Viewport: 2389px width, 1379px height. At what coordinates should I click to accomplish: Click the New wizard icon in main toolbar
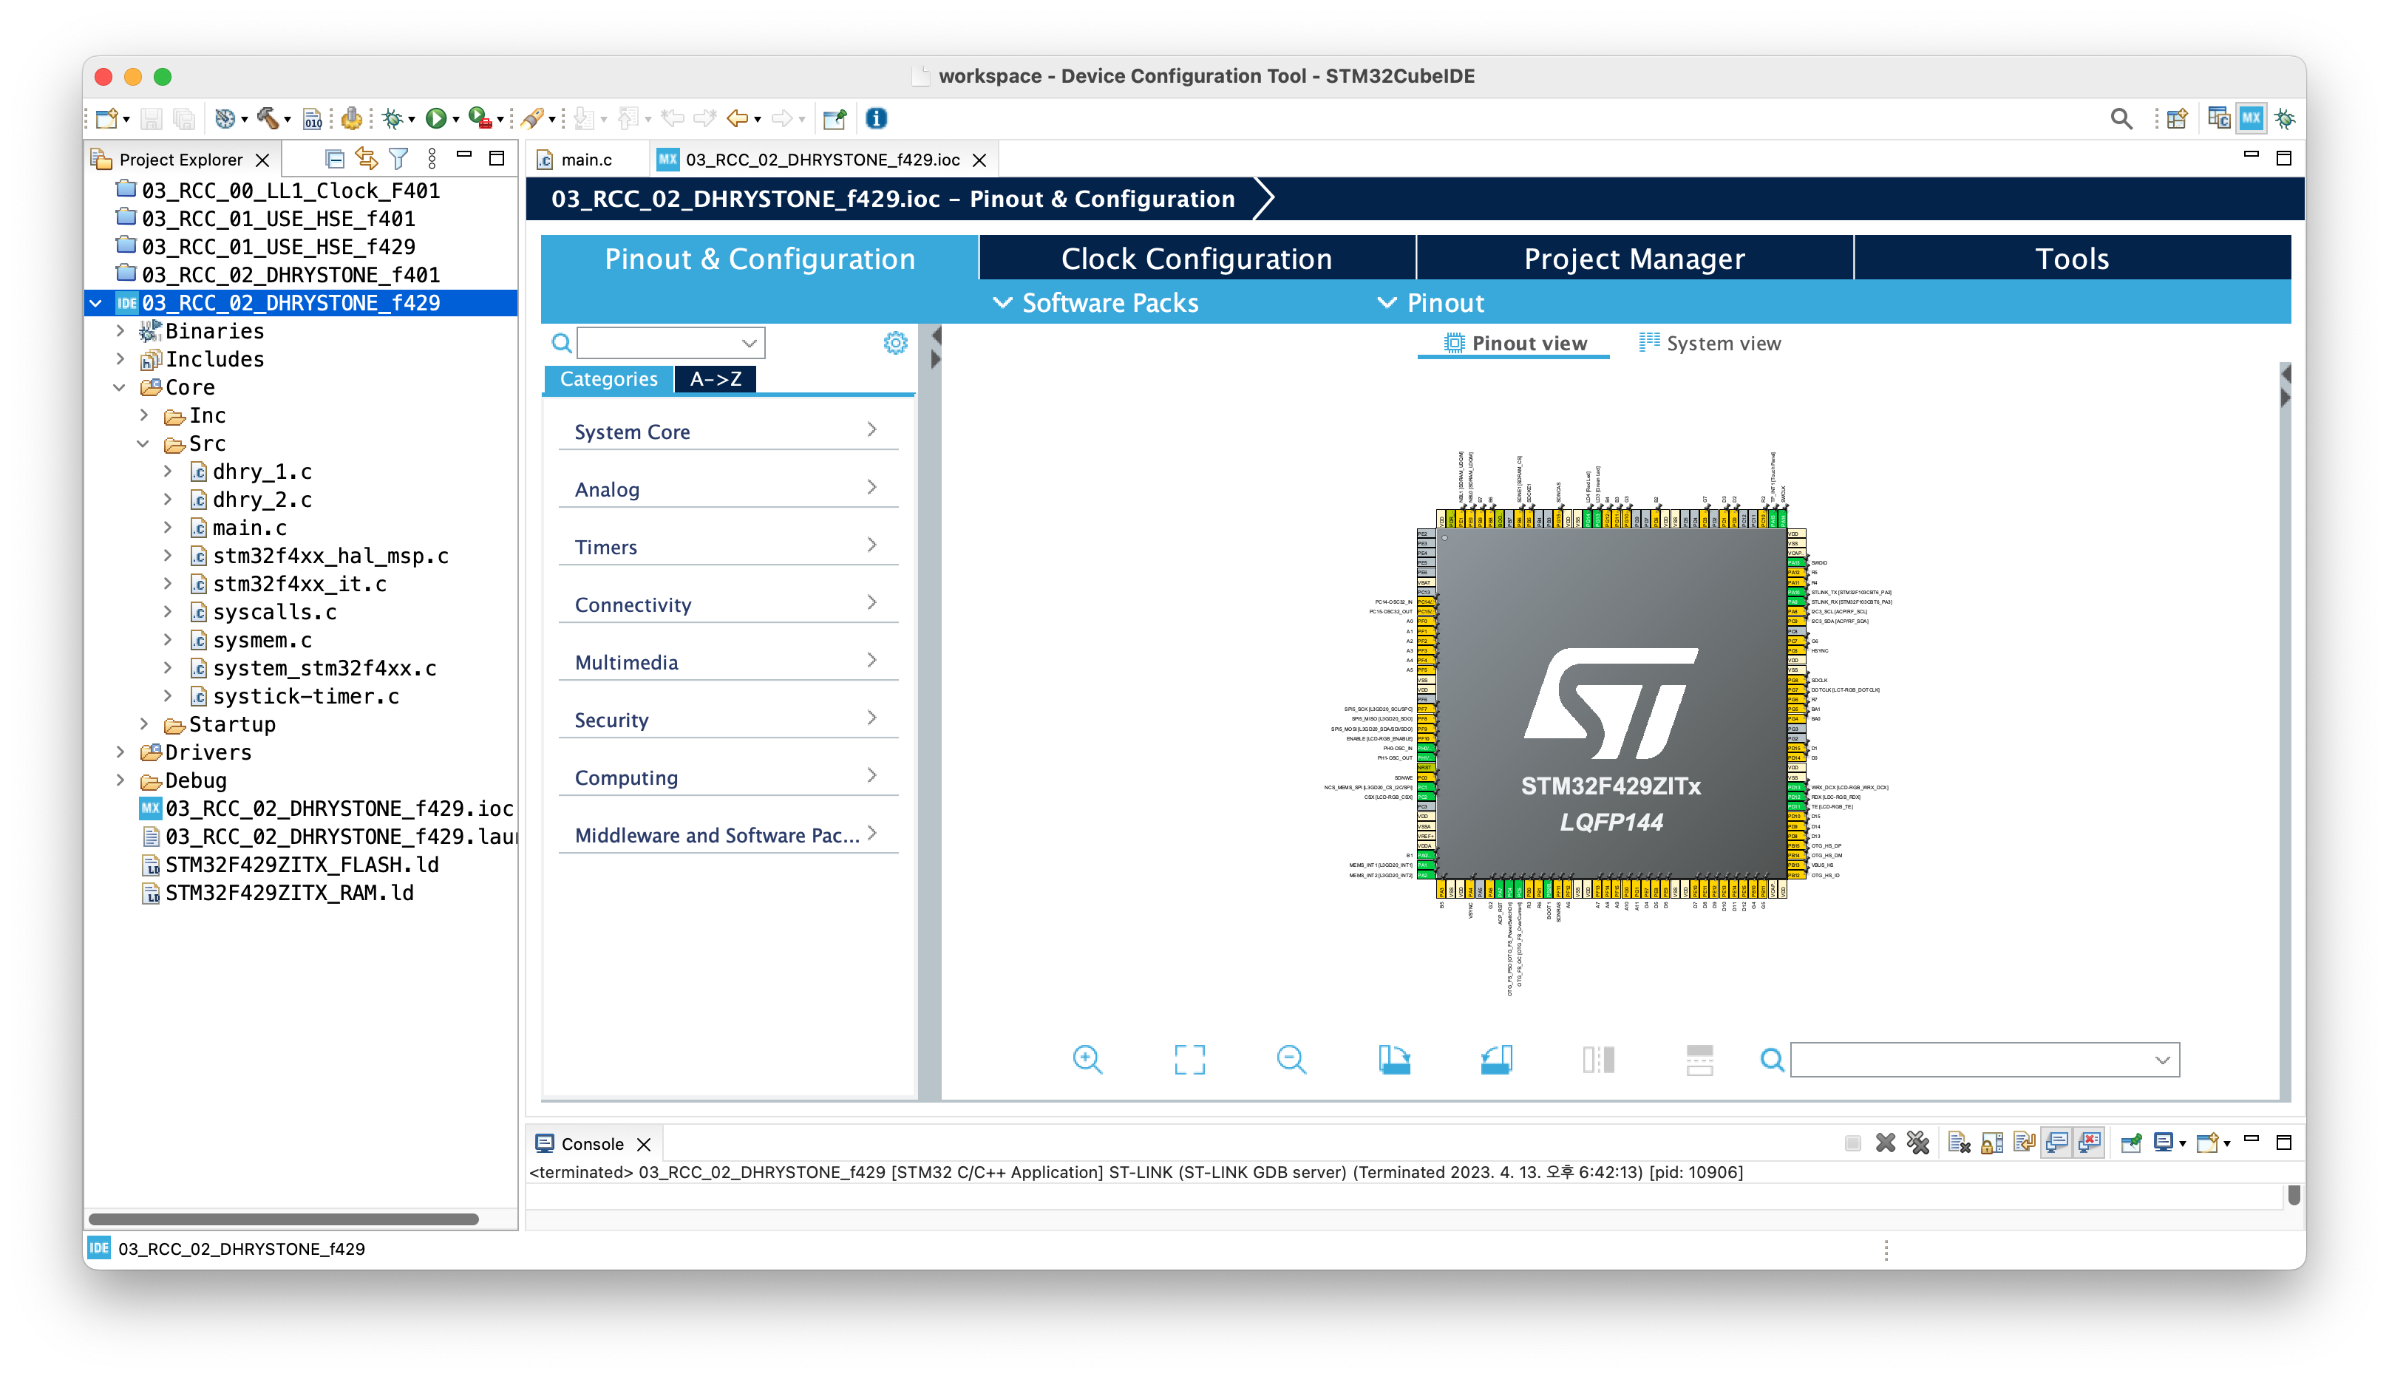[106, 118]
